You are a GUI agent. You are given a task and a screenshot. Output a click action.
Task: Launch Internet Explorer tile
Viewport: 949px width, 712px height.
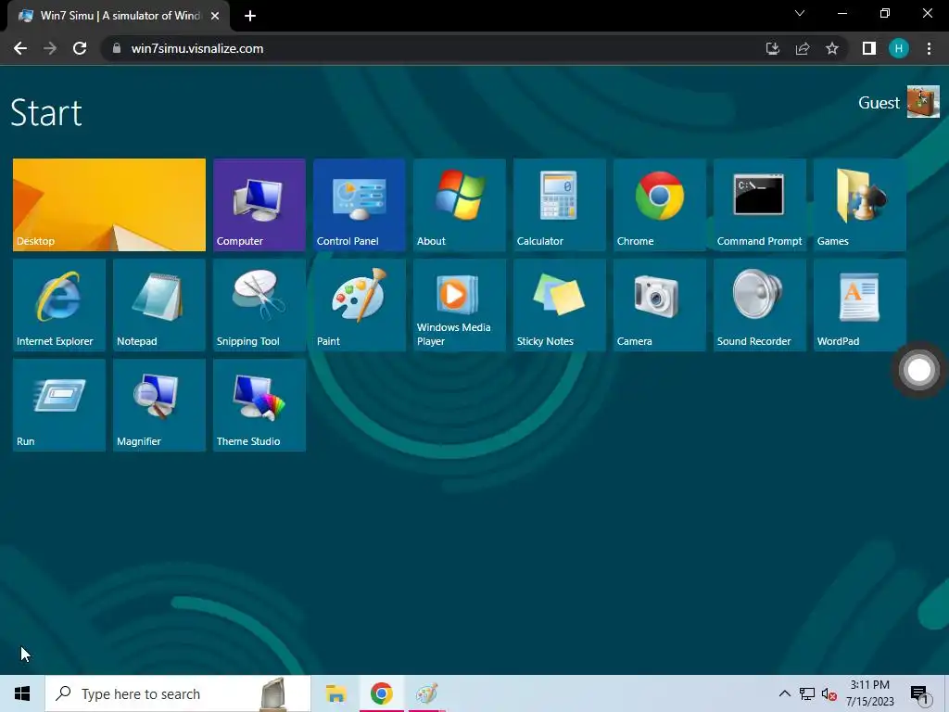point(58,305)
